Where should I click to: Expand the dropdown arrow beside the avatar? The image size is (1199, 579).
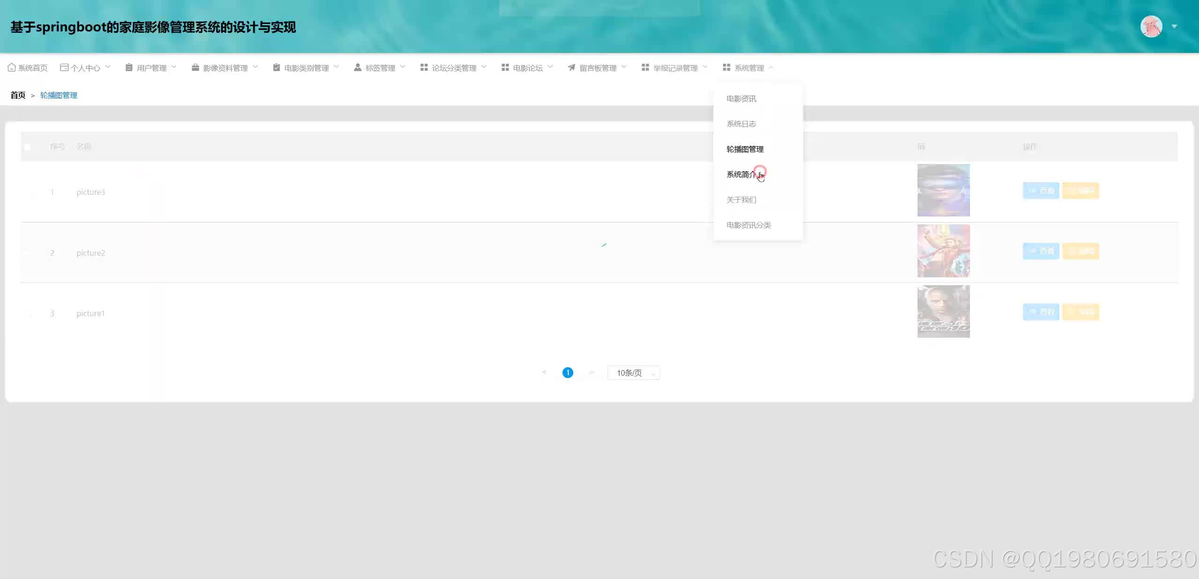tap(1174, 26)
